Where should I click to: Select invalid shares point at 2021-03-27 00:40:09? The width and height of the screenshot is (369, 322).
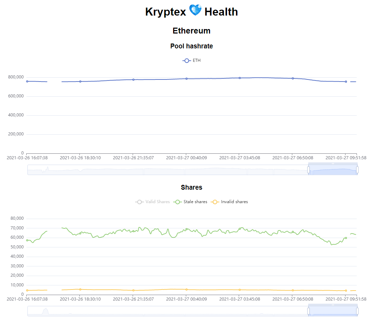(x=187, y=290)
